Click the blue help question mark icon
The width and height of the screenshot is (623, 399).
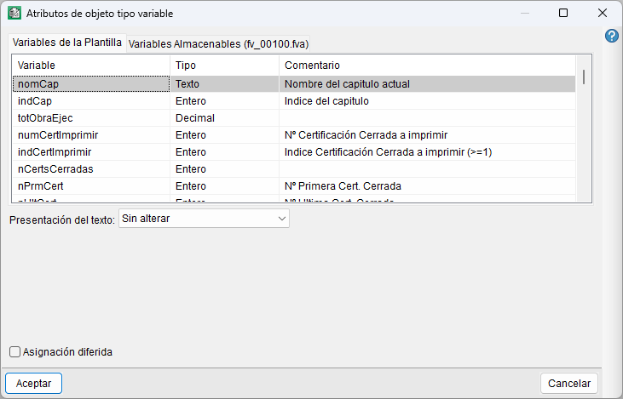pyautogui.click(x=611, y=36)
